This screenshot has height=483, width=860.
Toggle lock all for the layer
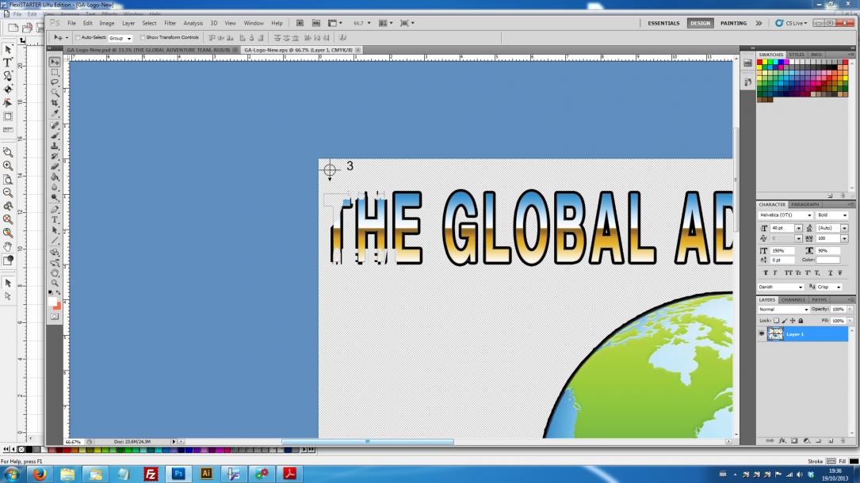(801, 321)
